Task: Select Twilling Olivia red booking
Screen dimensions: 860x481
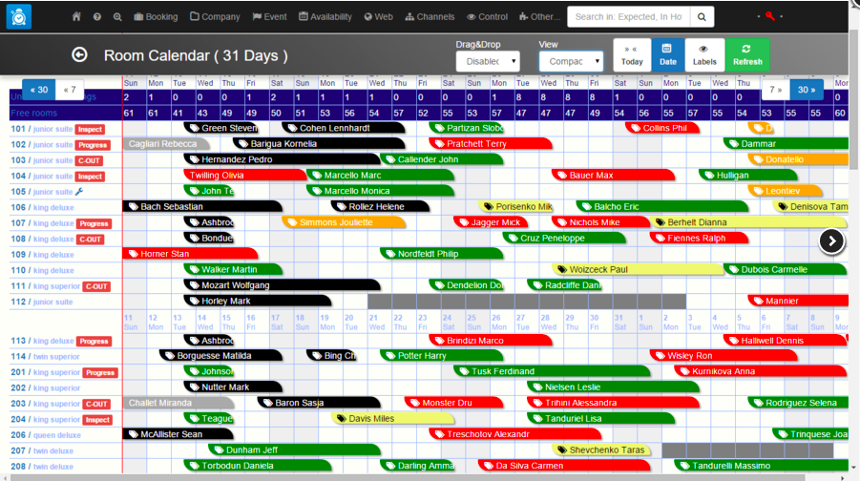Action: tap(244, 175)
